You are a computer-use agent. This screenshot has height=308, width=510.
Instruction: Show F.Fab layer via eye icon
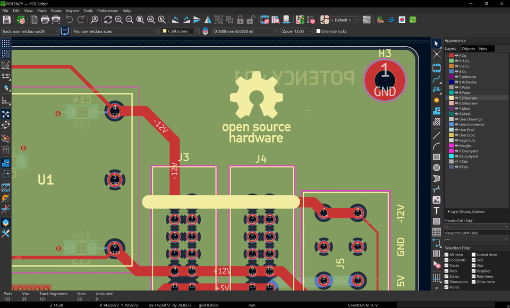click(x=457, y=161)
